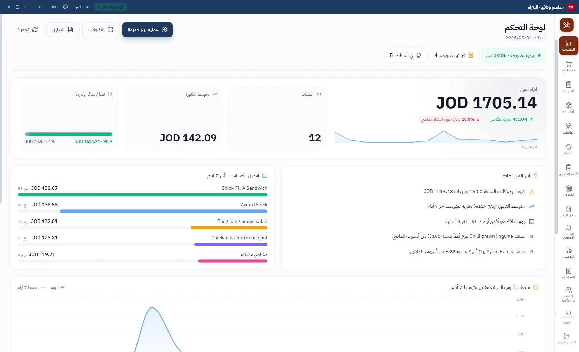Click the JOD 70.93 · 4% cash share label
The image size is (579, 352).
click(x=40, y=141)
